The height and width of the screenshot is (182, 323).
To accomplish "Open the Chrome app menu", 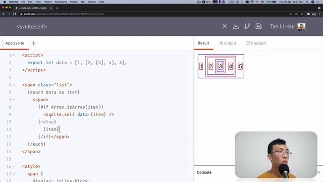I will pyautogui.click(x=14, y=2).
